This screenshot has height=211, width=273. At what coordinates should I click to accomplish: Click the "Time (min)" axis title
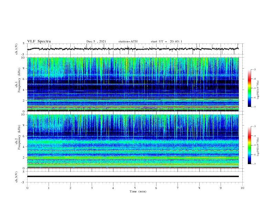click(138, 191)
